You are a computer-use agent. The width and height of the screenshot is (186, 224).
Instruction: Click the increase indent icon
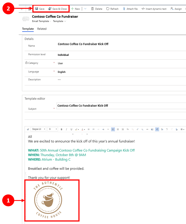tap(103, 129)
